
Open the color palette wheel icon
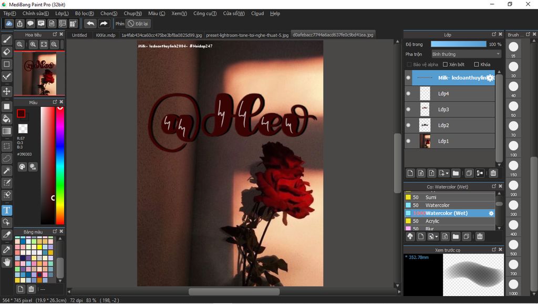[22, 167]
